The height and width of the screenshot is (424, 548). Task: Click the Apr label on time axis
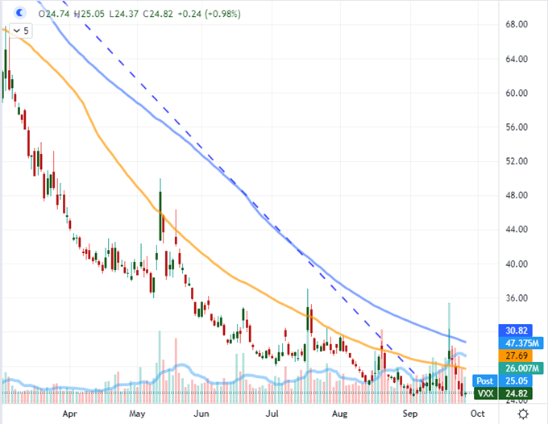tap(69, 414)
